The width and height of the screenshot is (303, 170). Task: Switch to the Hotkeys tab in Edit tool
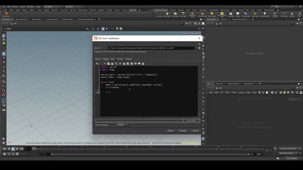(128, 59)
